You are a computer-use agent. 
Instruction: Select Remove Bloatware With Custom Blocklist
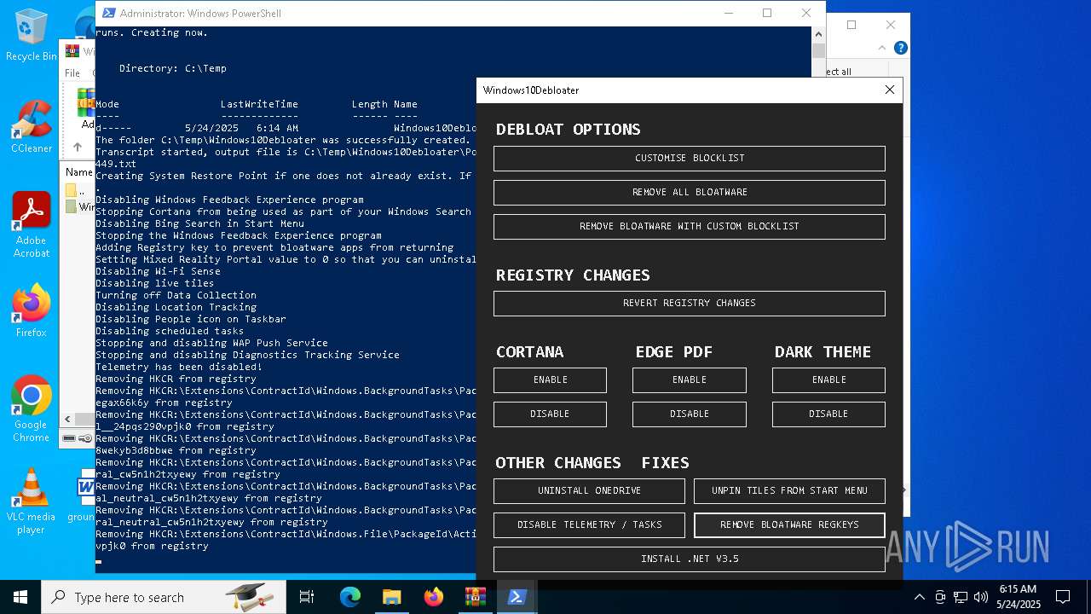pyautogui.click(x=689, y=226)
